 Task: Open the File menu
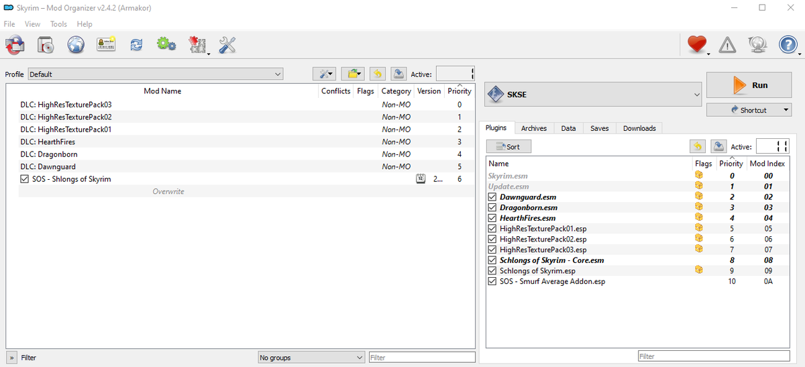tap(9, 24)
